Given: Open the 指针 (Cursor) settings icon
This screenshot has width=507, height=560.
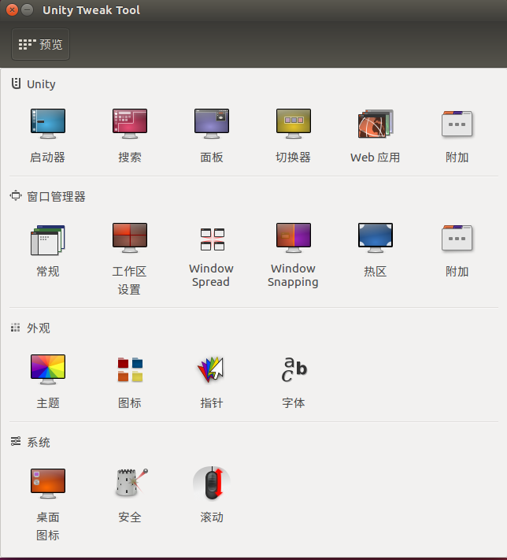Looking at the screenshot, I should (212, 369).
